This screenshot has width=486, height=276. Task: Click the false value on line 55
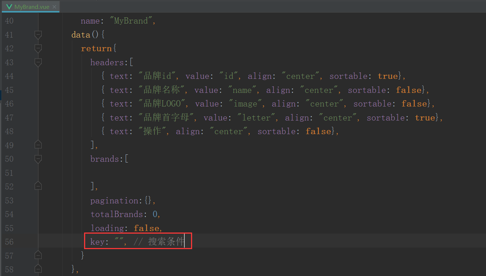pyautogui.click(x=146, y=228)
